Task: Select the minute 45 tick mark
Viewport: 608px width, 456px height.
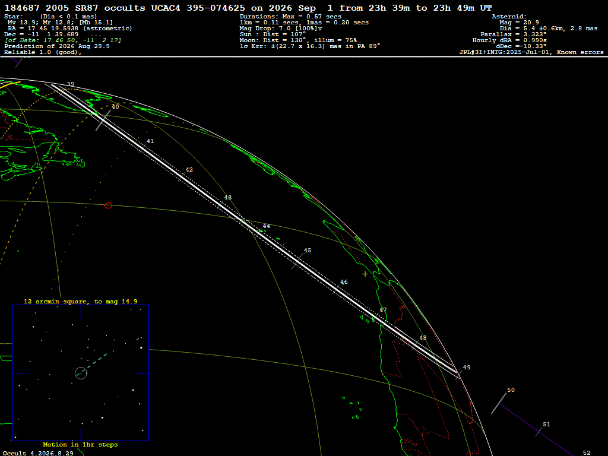Action: pyautogui.click(x=297, y=261)
